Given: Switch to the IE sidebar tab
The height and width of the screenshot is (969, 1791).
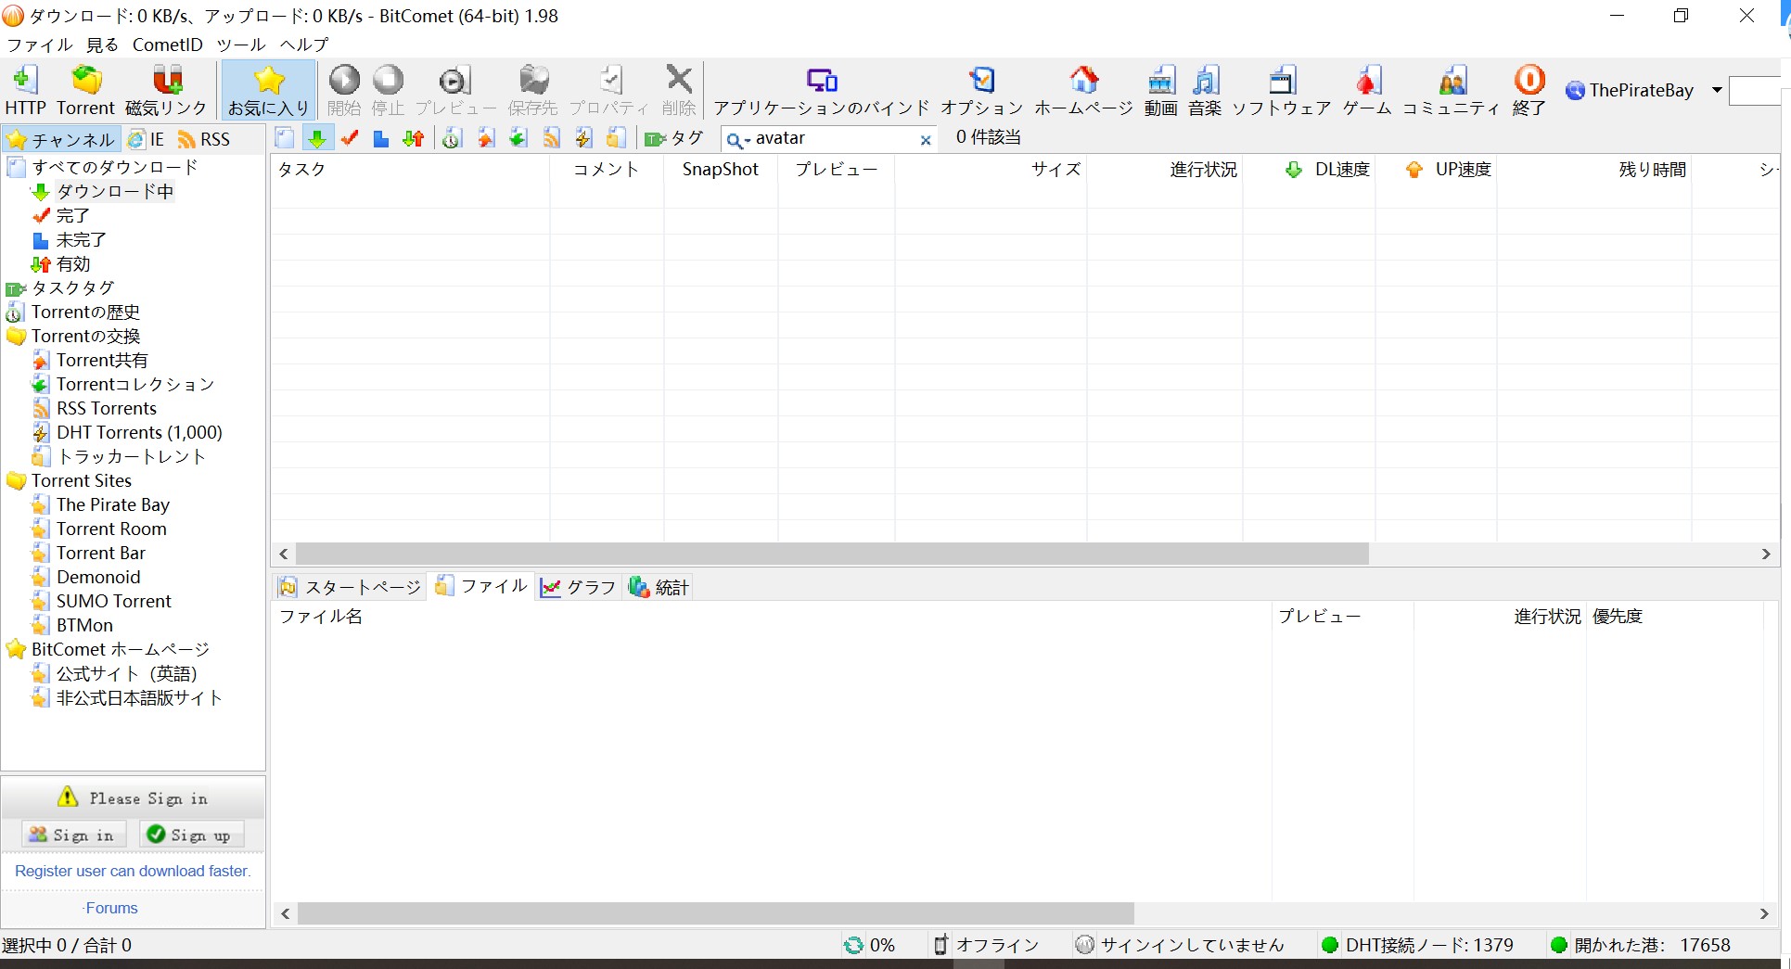Looking at the screenshot, I should (x=147, y=139).
